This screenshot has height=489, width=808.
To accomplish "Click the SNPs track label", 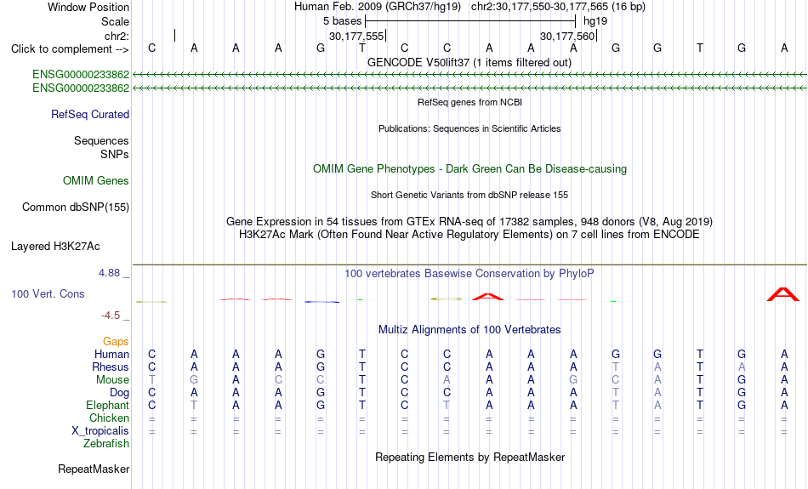I will (x=115, y=154).
